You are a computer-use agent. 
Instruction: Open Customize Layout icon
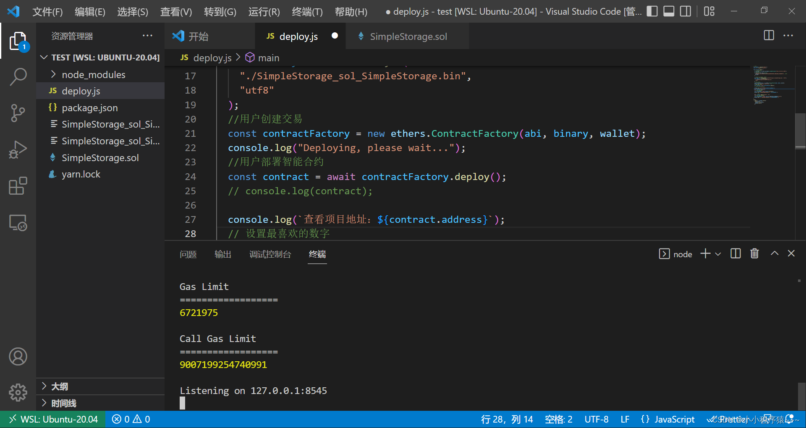(709, 11)
